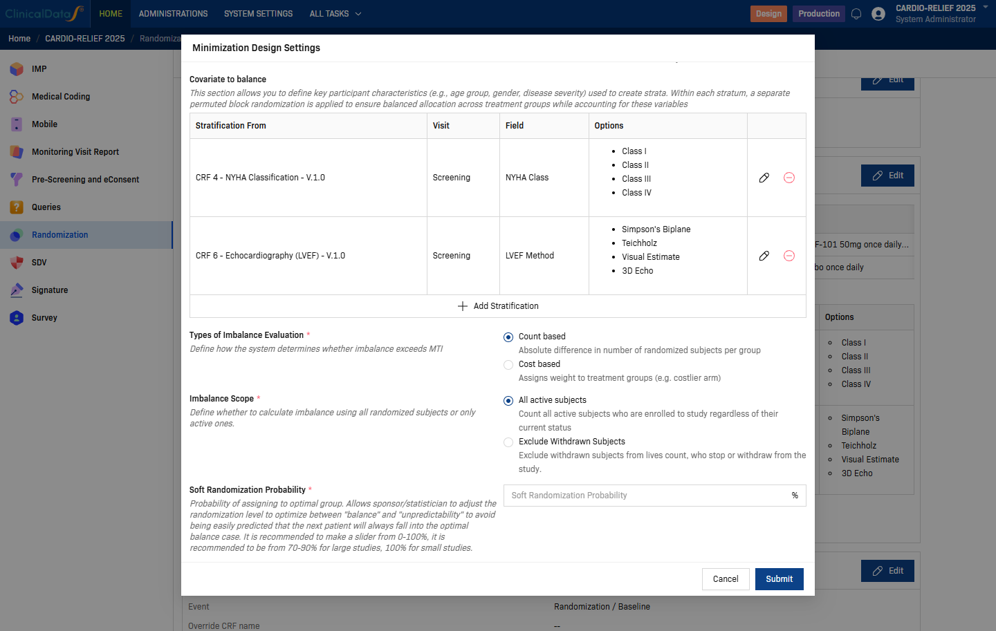Switch to Design mode
Image resolution: width=996 pixels, height=631 pixels.
pyautogui.click(x=768, y=14)
